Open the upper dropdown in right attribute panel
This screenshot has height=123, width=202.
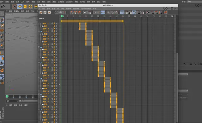[183, 74]
